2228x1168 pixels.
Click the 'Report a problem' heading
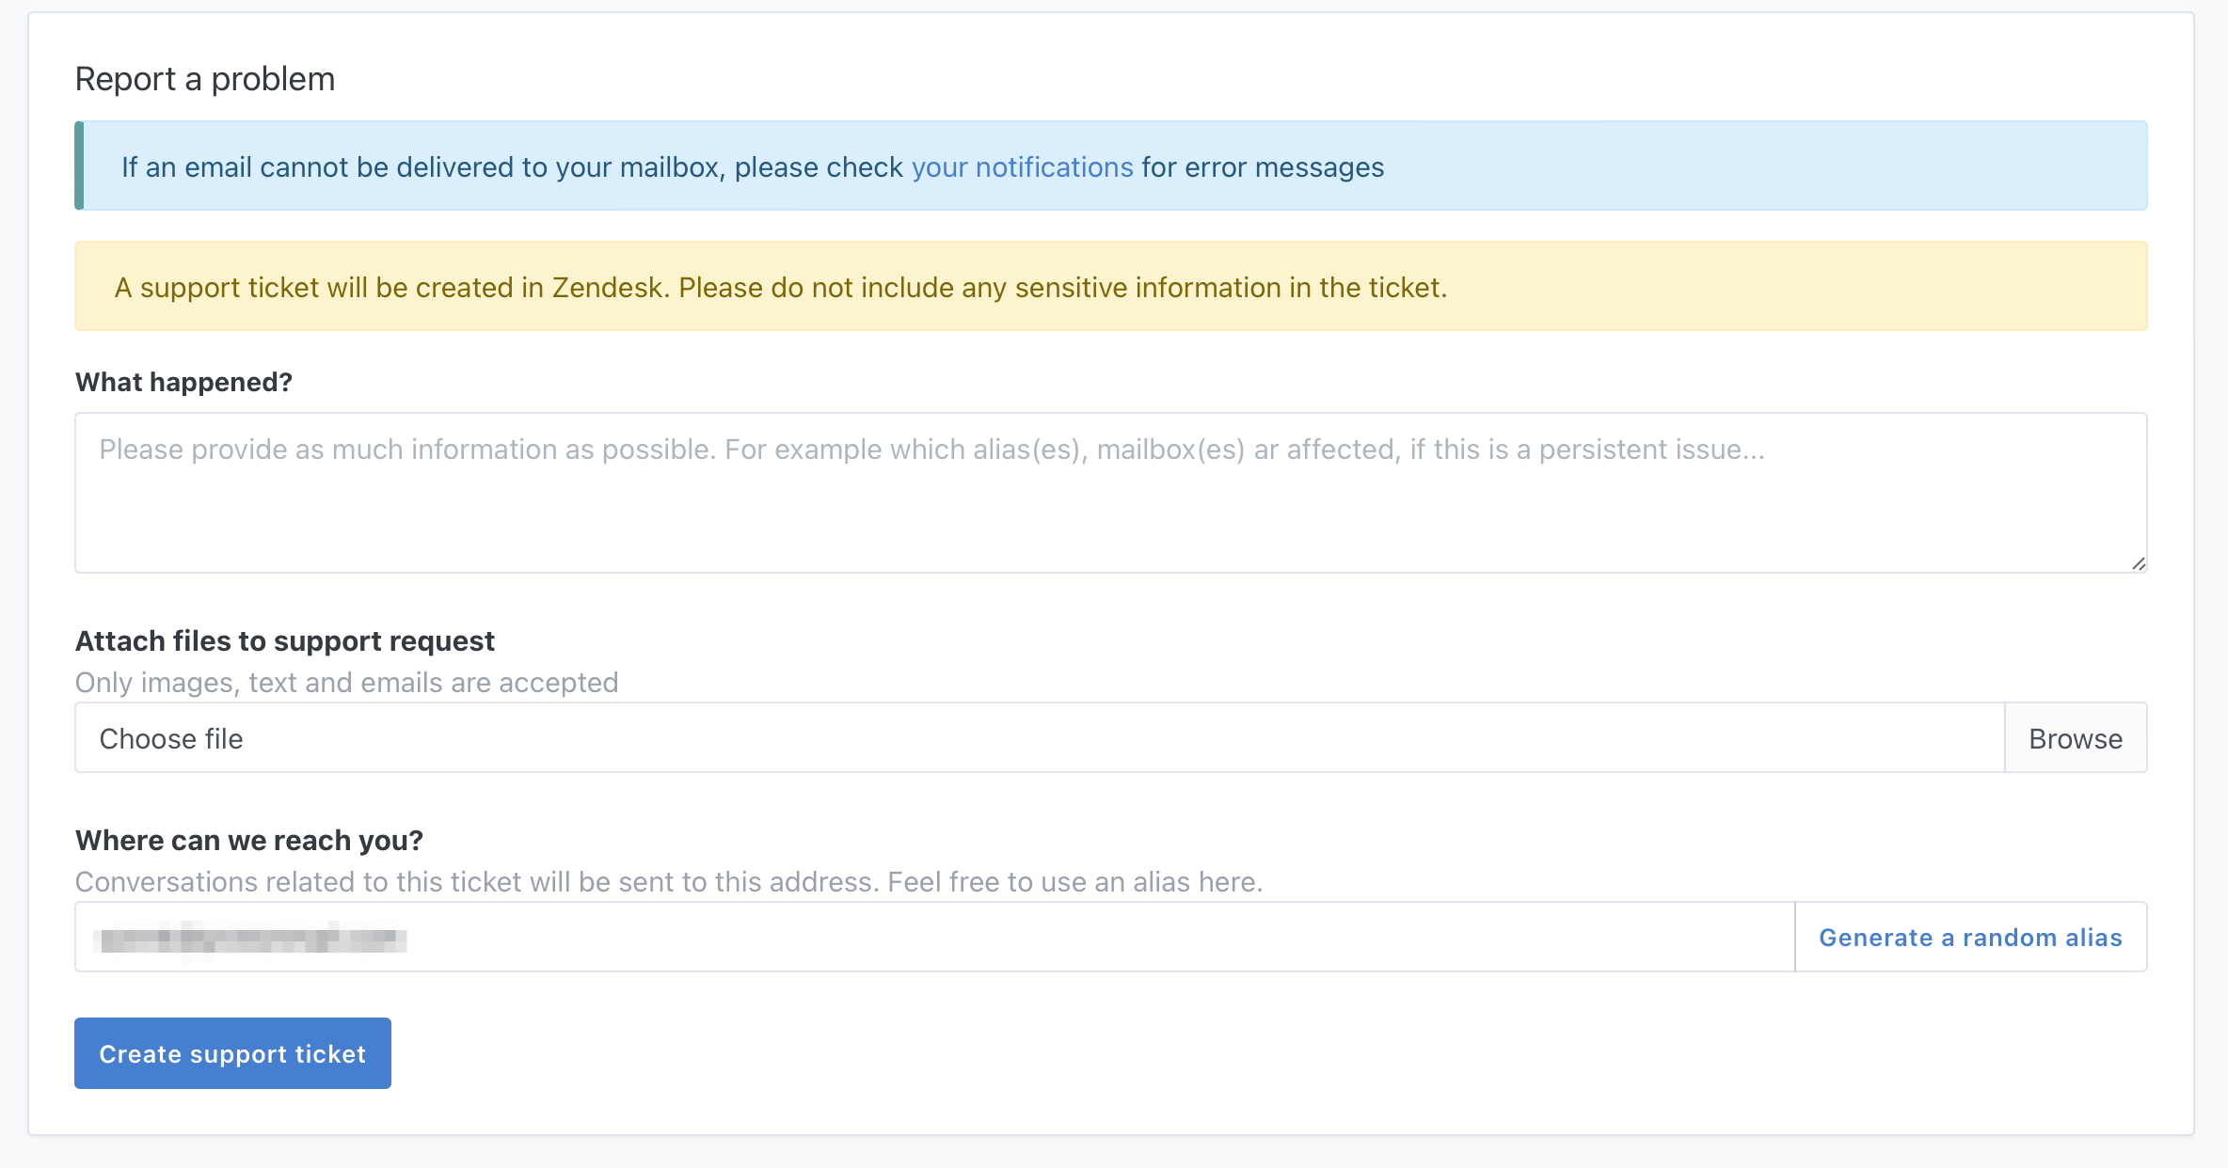tap(204, 79)
